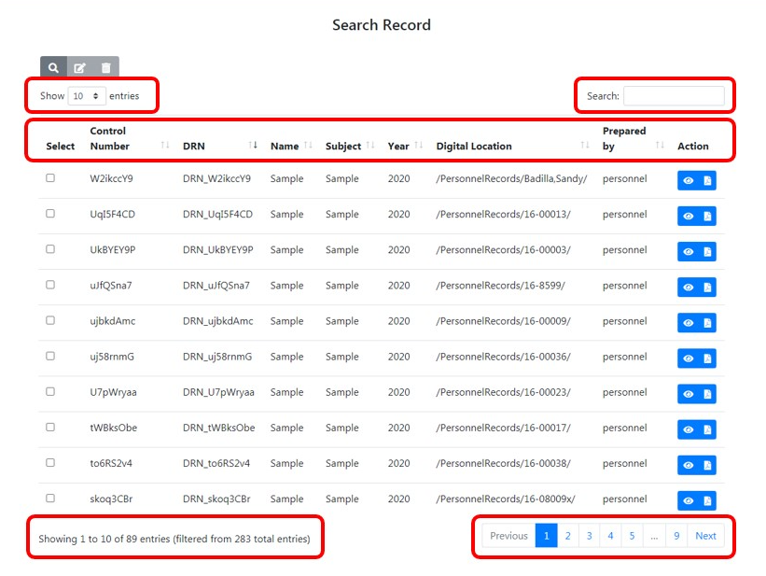Open the PDF file for uj58rnmG

click(x=707, y=358)
